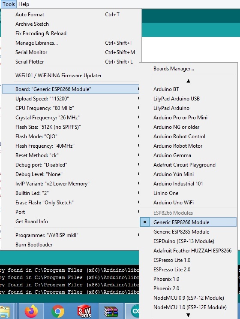
Task: Select Arduino Uno WiFi board
Action: 188,203
